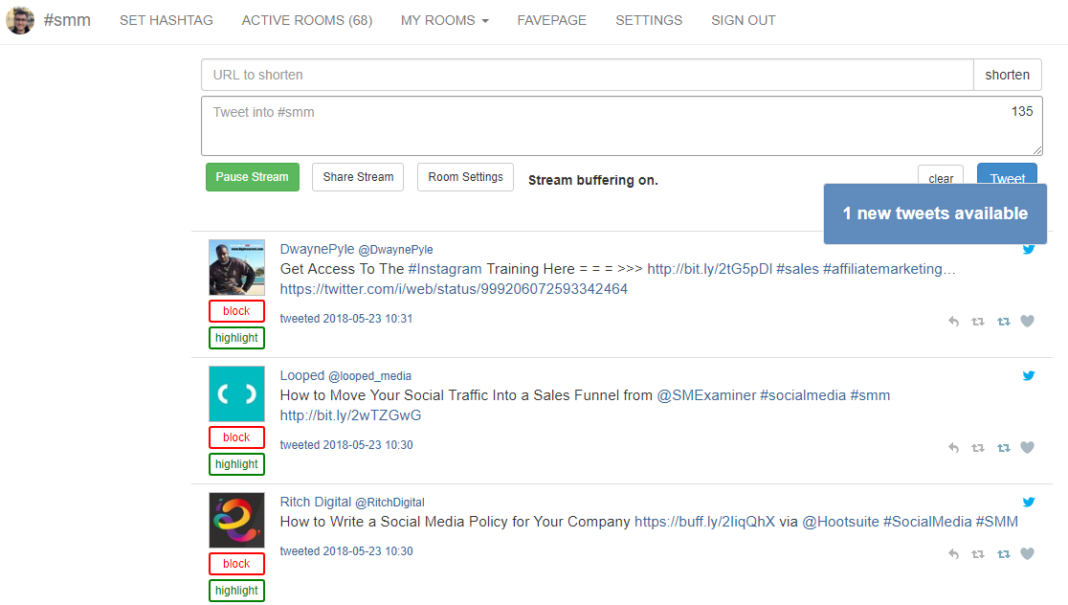1068x605 pixels.
Task: Open Looped tweet via Twitter bird icon
Action: point(1029,376)
